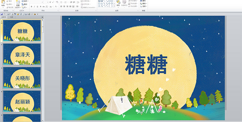The height and width of the screenshot is (122, 242).
Task: Toggle Underline formatting button
Action: [x=37, y=7]
